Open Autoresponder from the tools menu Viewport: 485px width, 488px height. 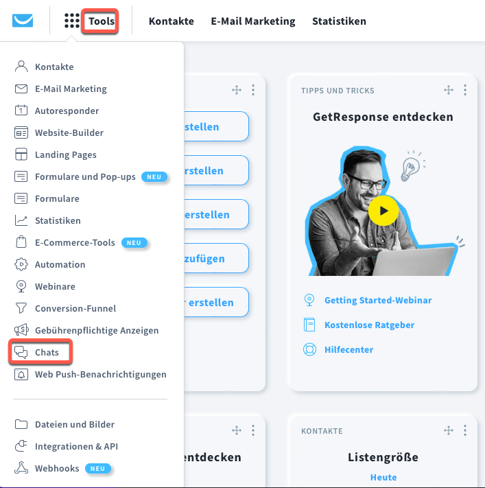coord(57,111)
